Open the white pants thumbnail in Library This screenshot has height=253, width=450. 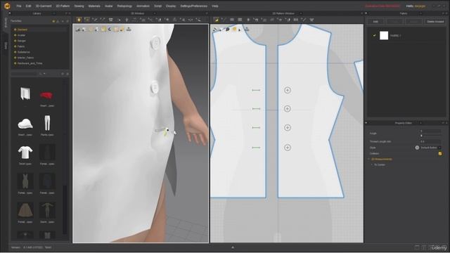47,123
